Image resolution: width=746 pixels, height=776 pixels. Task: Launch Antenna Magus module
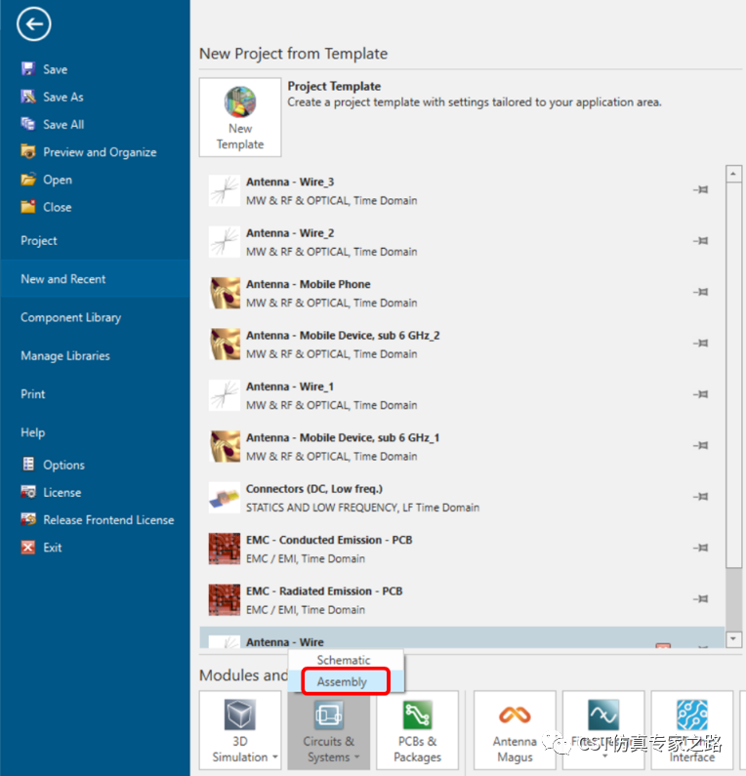515,730
